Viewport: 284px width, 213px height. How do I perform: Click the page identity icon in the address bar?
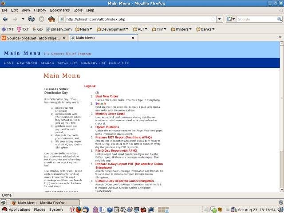pos(62,19)
